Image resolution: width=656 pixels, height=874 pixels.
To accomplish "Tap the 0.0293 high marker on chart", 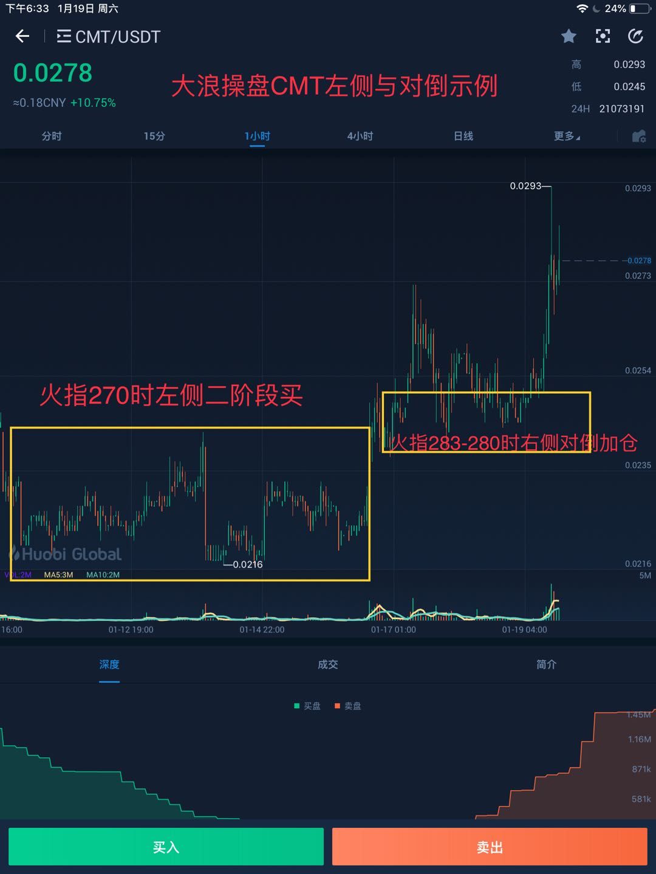I will pyautogui.click(x=526, y=186).
